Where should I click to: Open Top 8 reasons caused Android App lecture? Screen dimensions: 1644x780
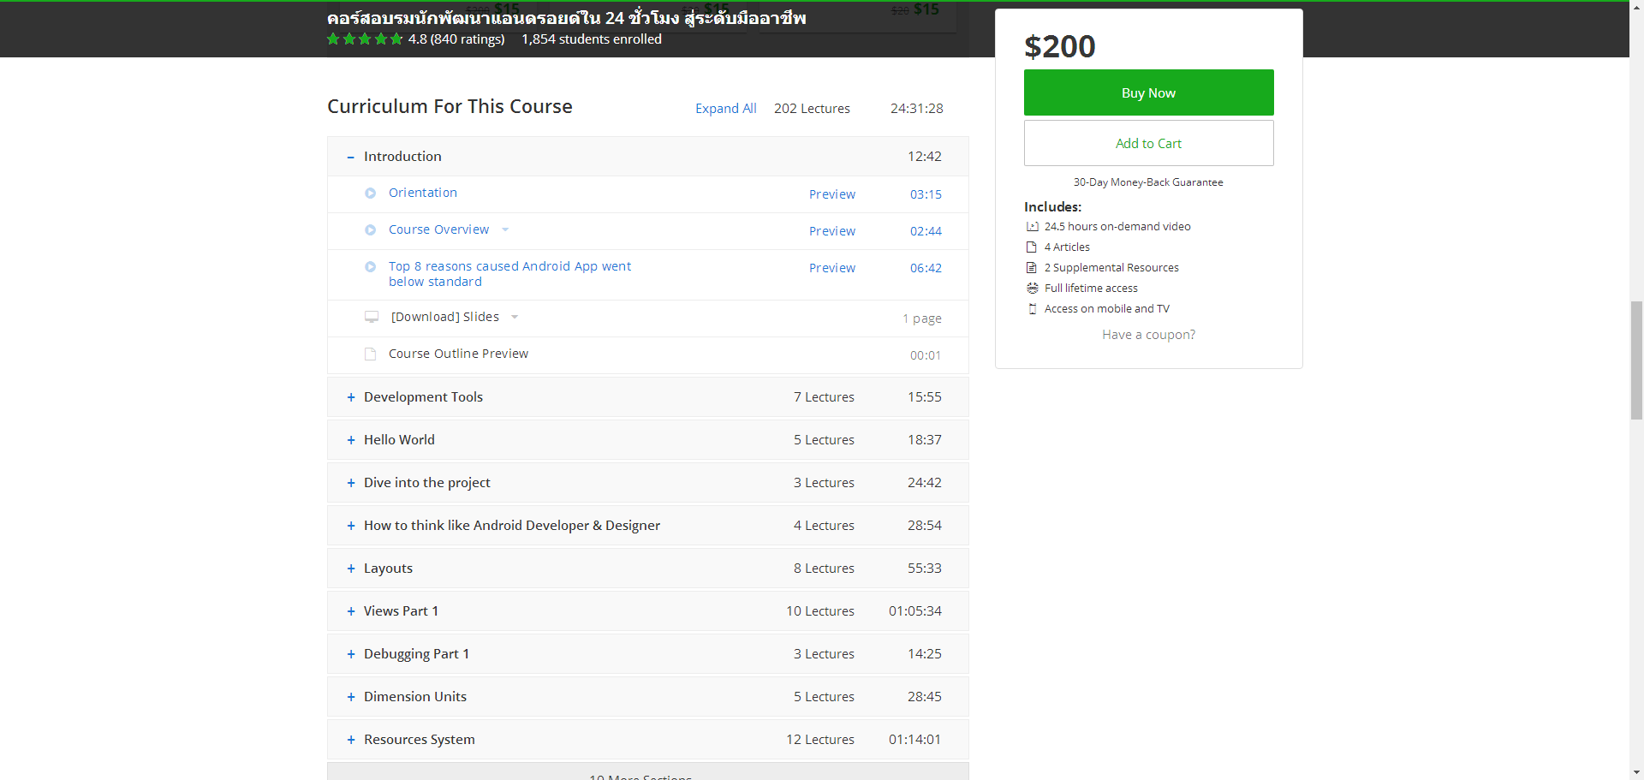509,274
